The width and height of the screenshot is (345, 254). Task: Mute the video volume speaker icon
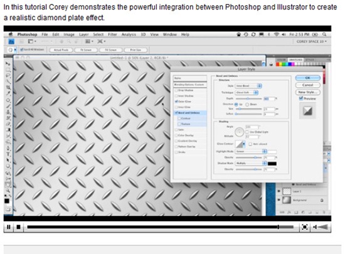315,227
